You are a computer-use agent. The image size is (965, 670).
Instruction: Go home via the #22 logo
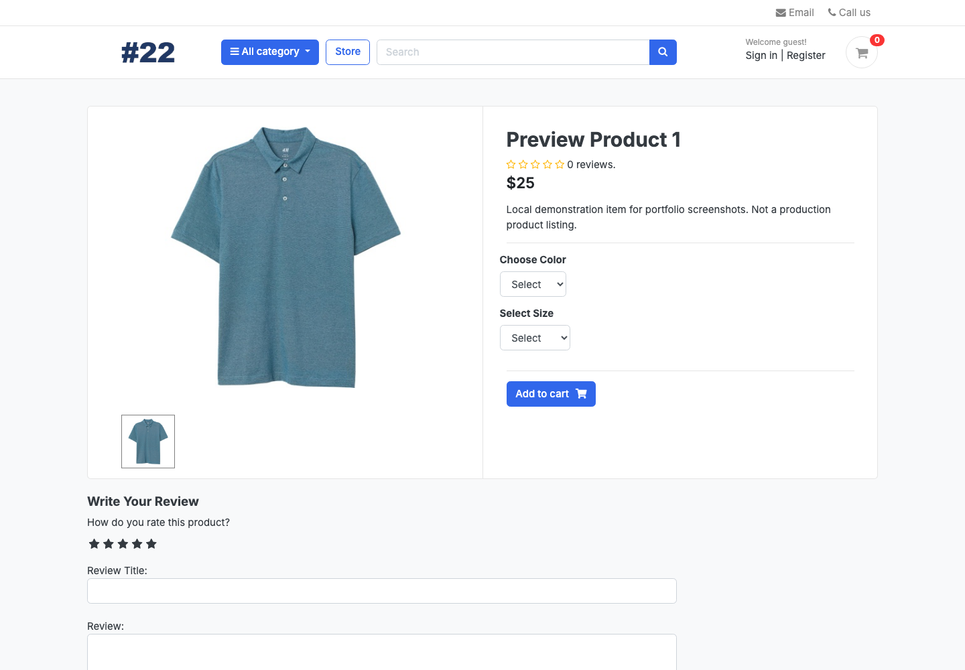click(148, 52)
